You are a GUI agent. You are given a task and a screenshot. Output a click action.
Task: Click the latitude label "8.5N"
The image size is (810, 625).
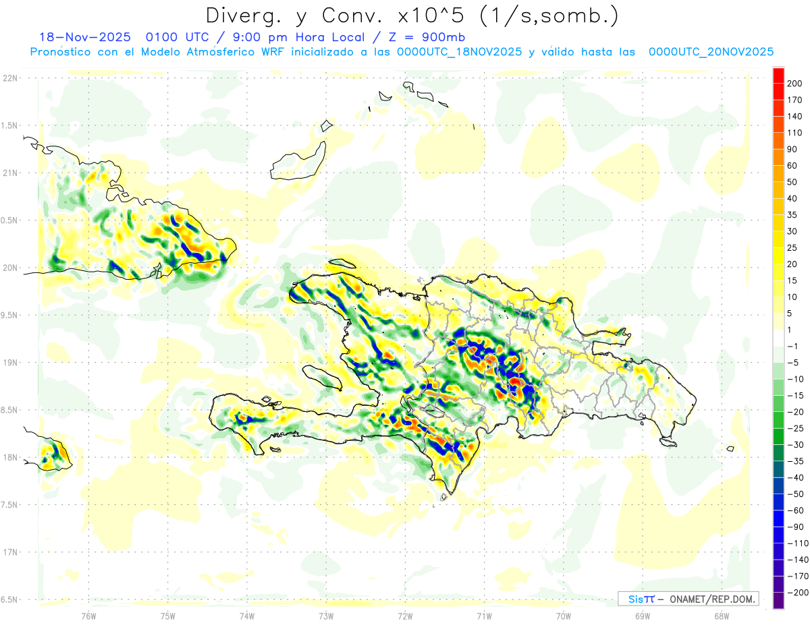9,410
